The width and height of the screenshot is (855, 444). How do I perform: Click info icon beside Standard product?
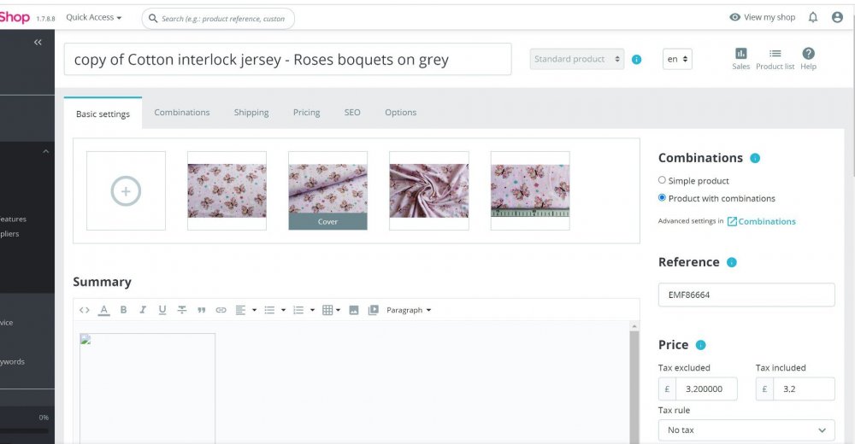pos(636,60)
